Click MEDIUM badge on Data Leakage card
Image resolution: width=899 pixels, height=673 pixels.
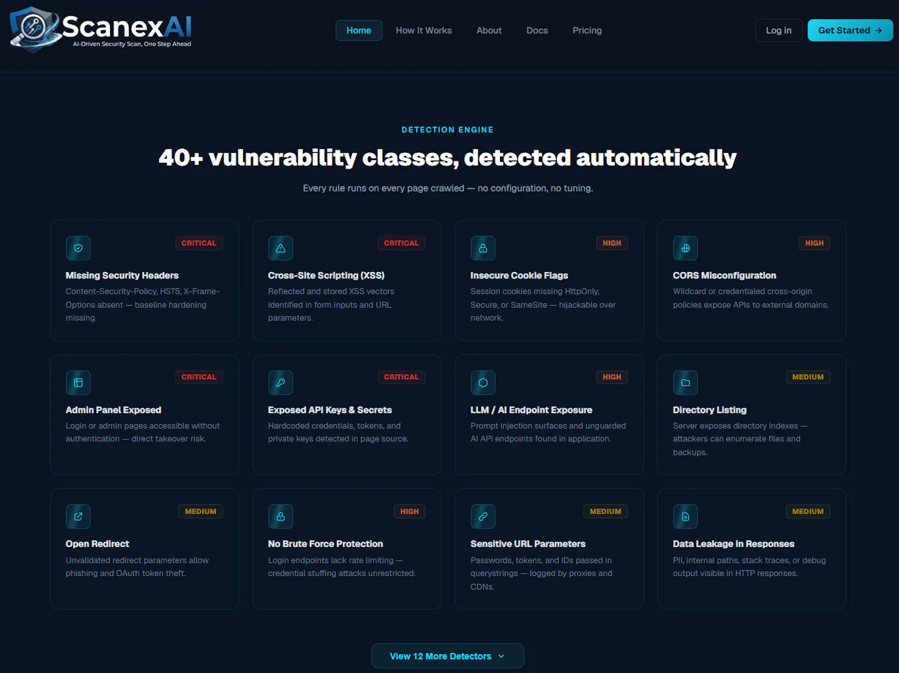[808, 511]
